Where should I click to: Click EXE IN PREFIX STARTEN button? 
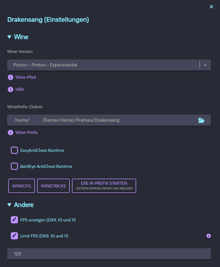coord(104,186)
